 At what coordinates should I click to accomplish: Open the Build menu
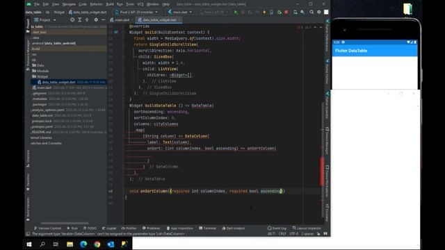(110, 4)
